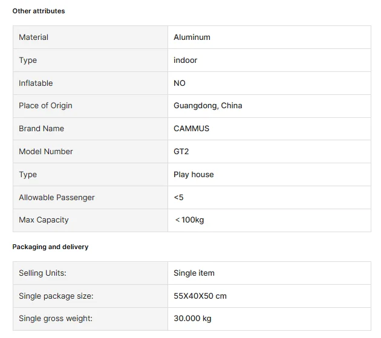
Task: Select the "Max Capacity" label
Action: tap(44, 220)
